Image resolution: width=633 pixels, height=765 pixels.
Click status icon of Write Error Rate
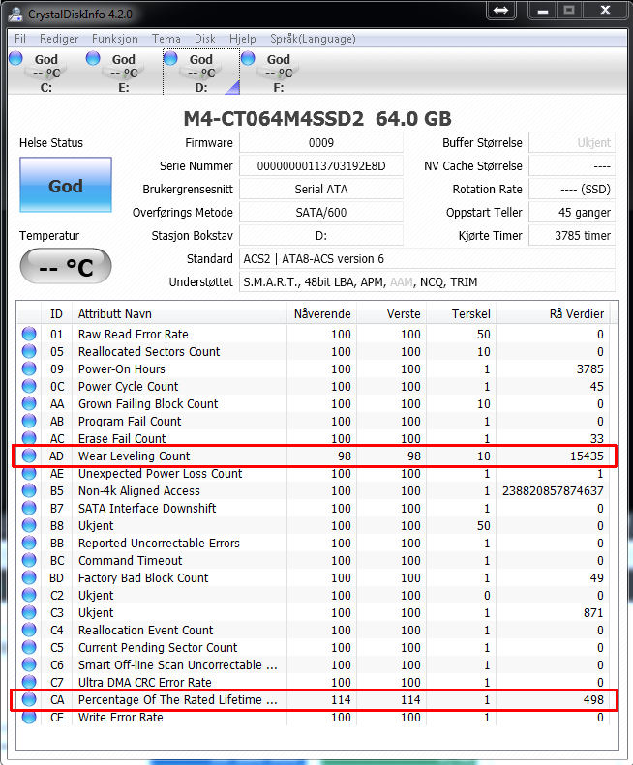[x=29, y=717]
